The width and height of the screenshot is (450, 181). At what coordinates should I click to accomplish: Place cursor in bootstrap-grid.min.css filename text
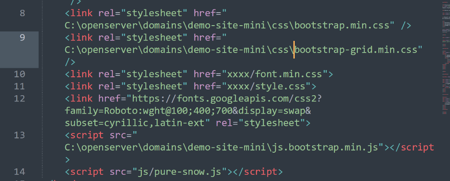(358, 49)
